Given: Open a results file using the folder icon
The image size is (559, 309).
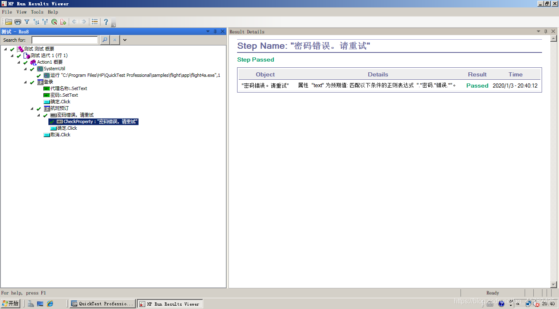Looking at the screenshot, I should tap(8, 22).
